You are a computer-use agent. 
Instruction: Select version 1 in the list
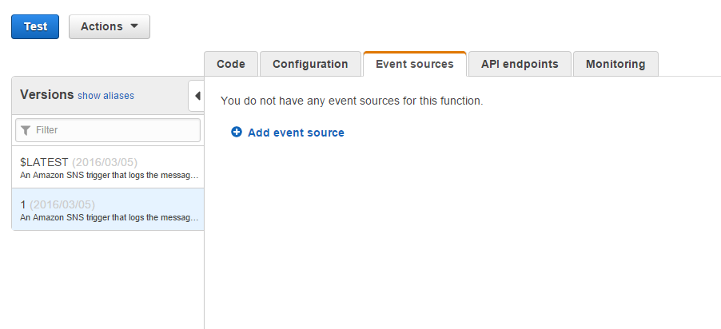(x=23, y=204)
